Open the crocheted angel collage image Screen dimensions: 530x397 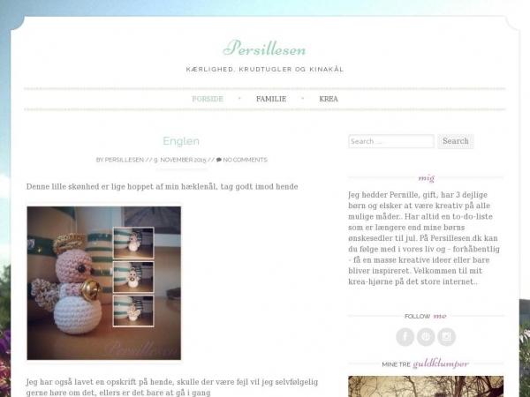[x=103, y=283]
